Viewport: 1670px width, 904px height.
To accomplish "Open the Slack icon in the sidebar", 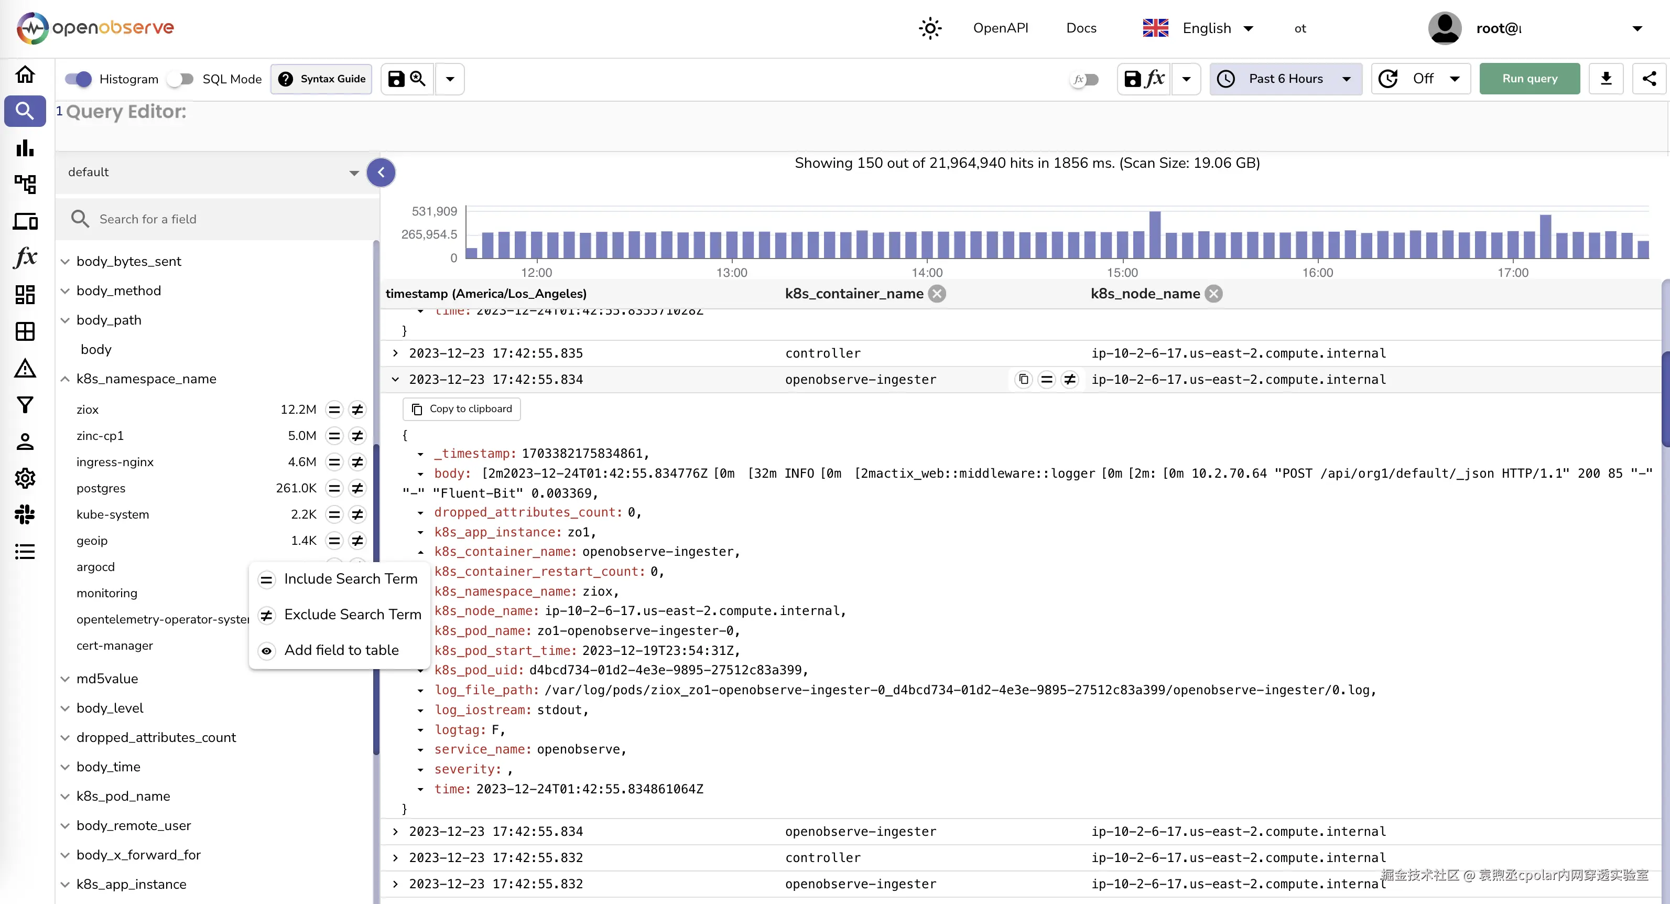I will pyautogui.click(x=25, y=515).
